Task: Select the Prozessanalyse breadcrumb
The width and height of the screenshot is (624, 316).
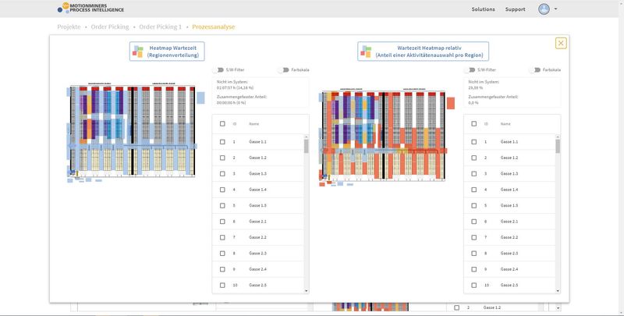Action: [213, 27]
